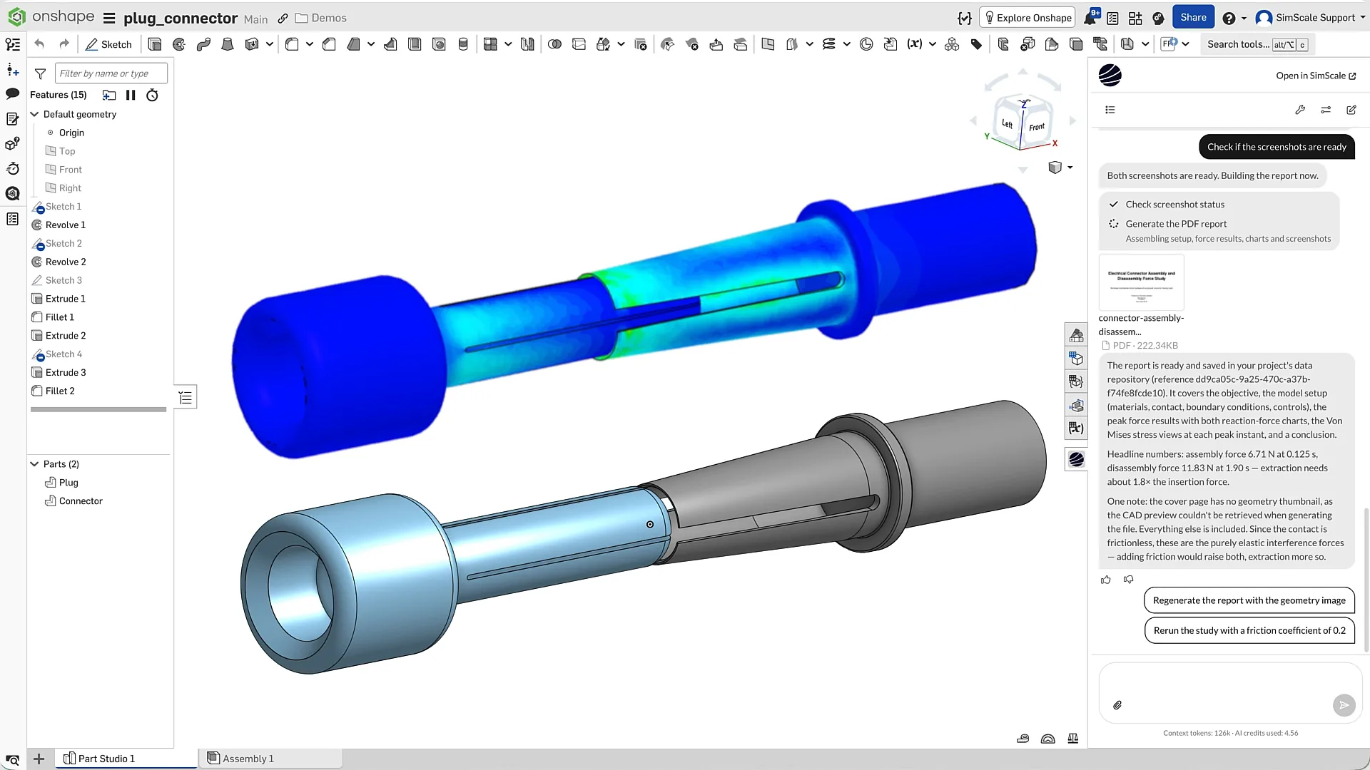Click Regenerate the report with the geometry image

click(x=1249, y=600)
